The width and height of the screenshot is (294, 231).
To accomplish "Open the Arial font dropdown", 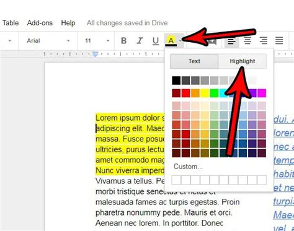I will 48,41.
